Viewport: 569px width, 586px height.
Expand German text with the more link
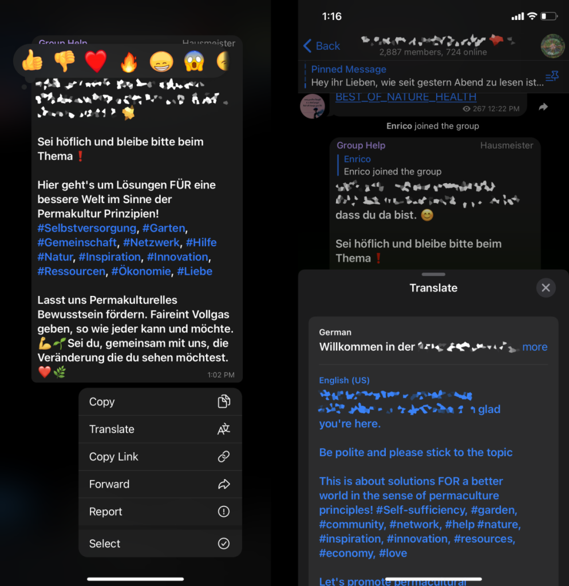click(x=535, y=347)
